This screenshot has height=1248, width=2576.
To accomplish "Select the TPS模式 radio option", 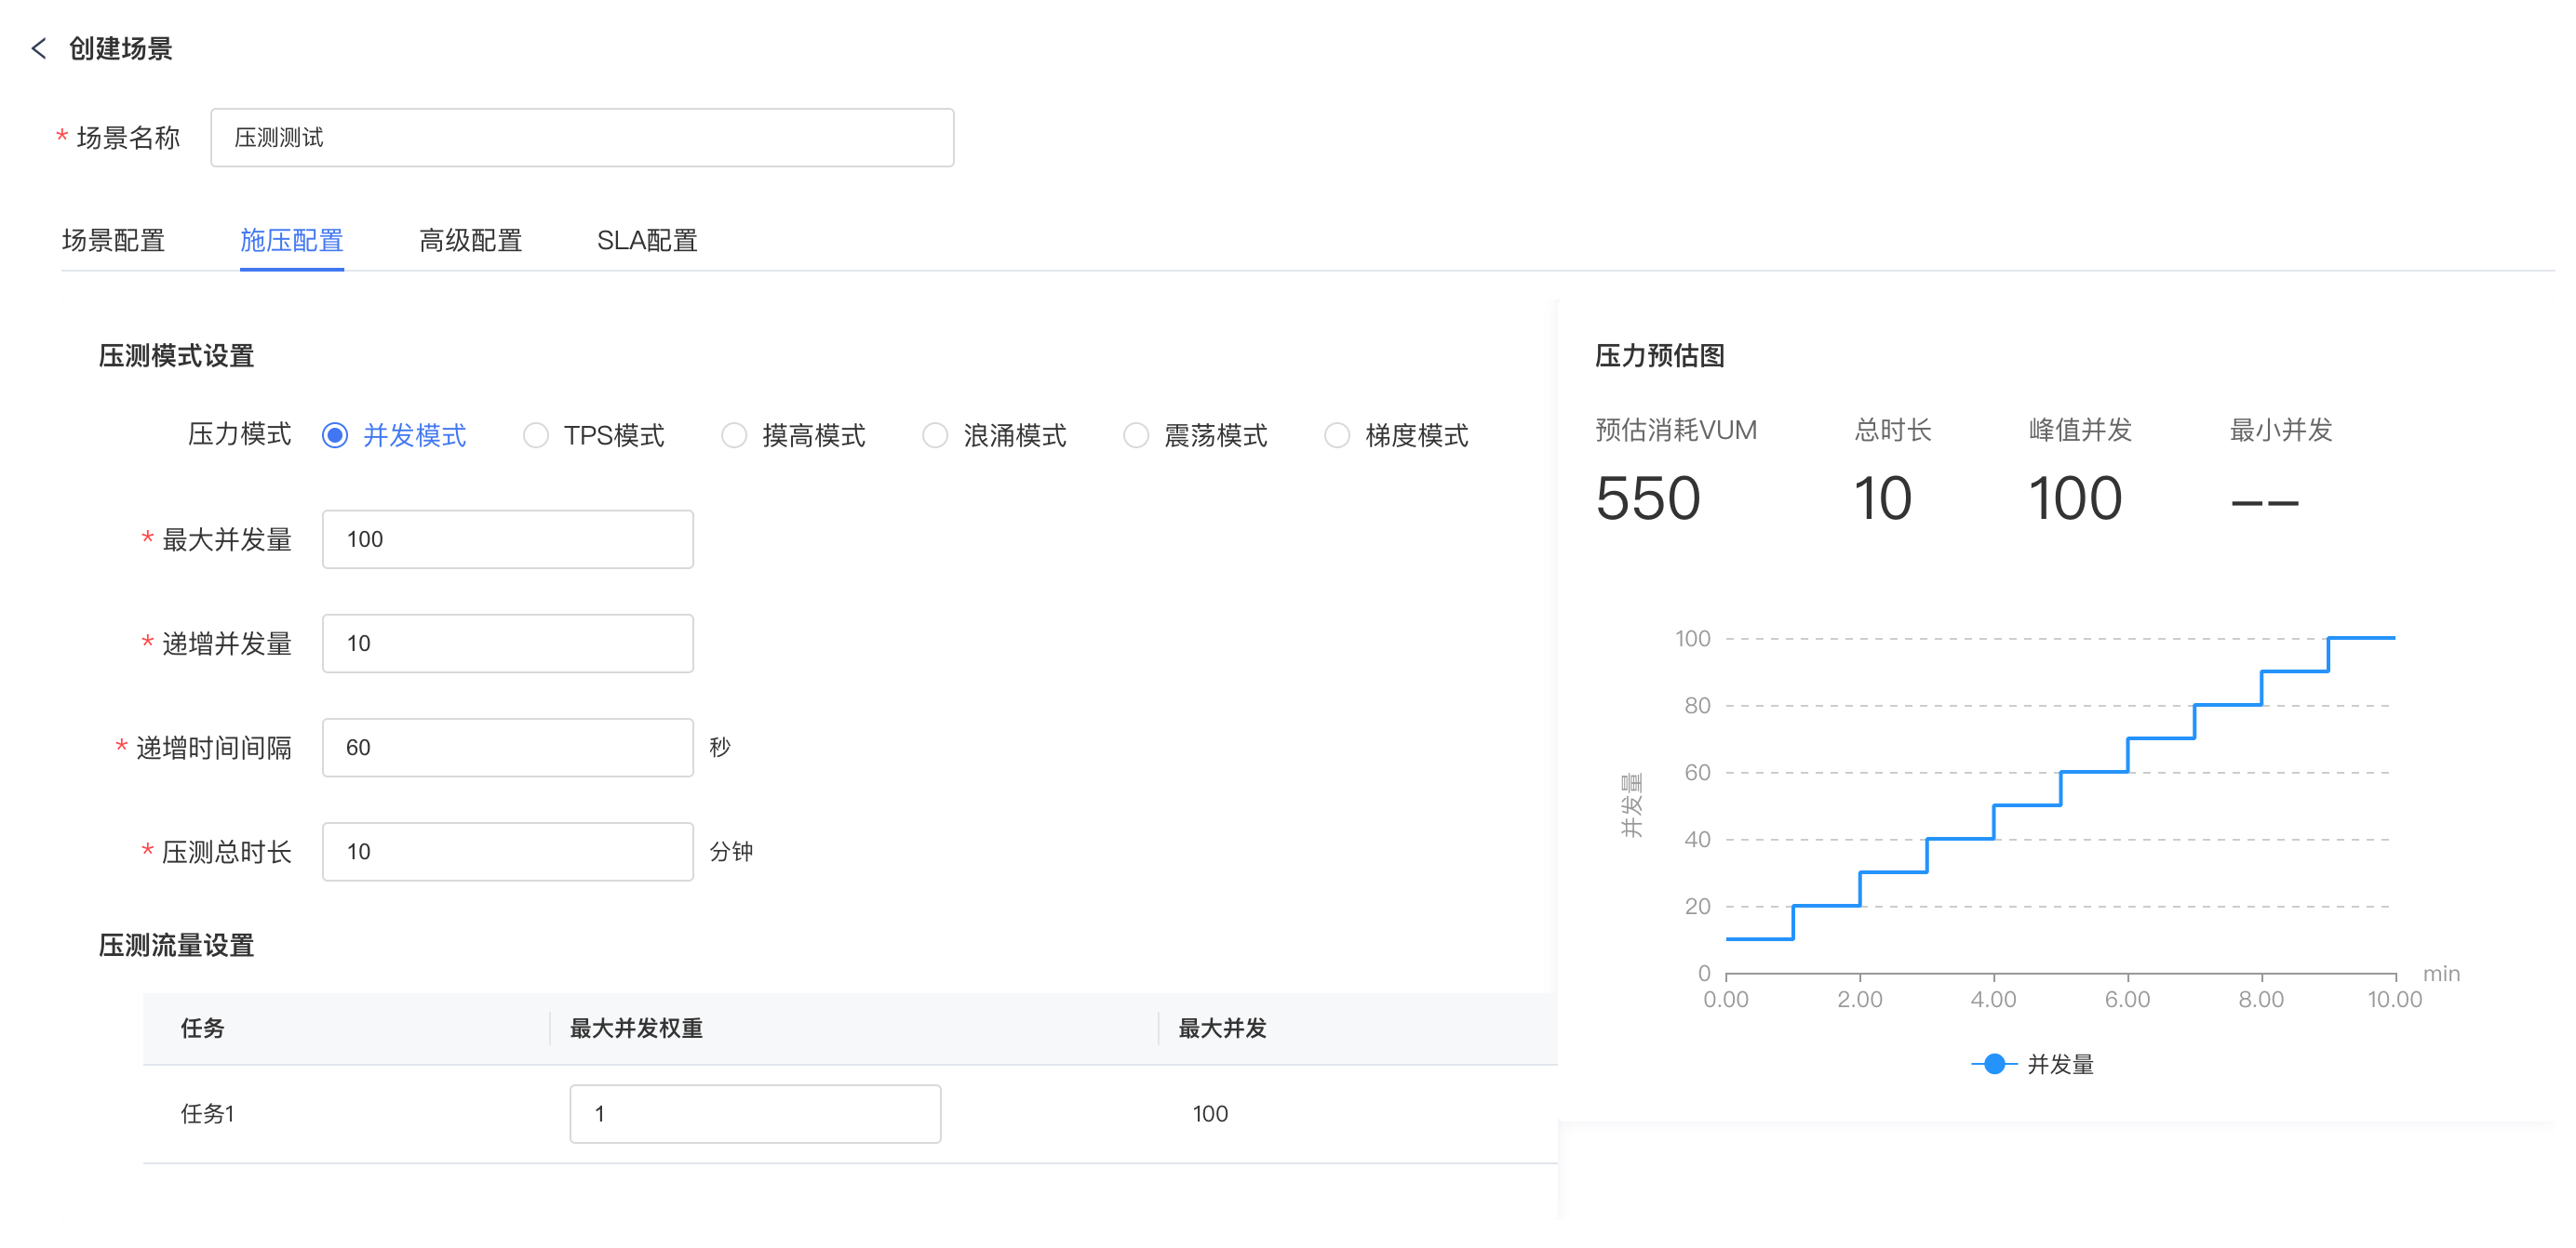I will pos(536,435).
